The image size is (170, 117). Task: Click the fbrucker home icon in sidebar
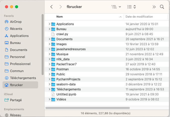(x=7, y=85)
